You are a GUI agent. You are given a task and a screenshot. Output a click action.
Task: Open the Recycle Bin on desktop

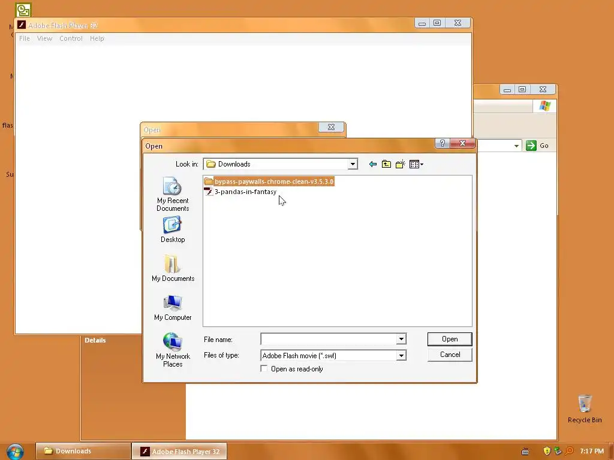(585, 408)
